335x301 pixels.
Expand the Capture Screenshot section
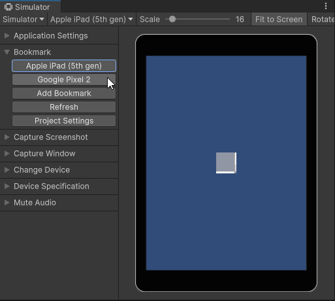pos(59,137)
